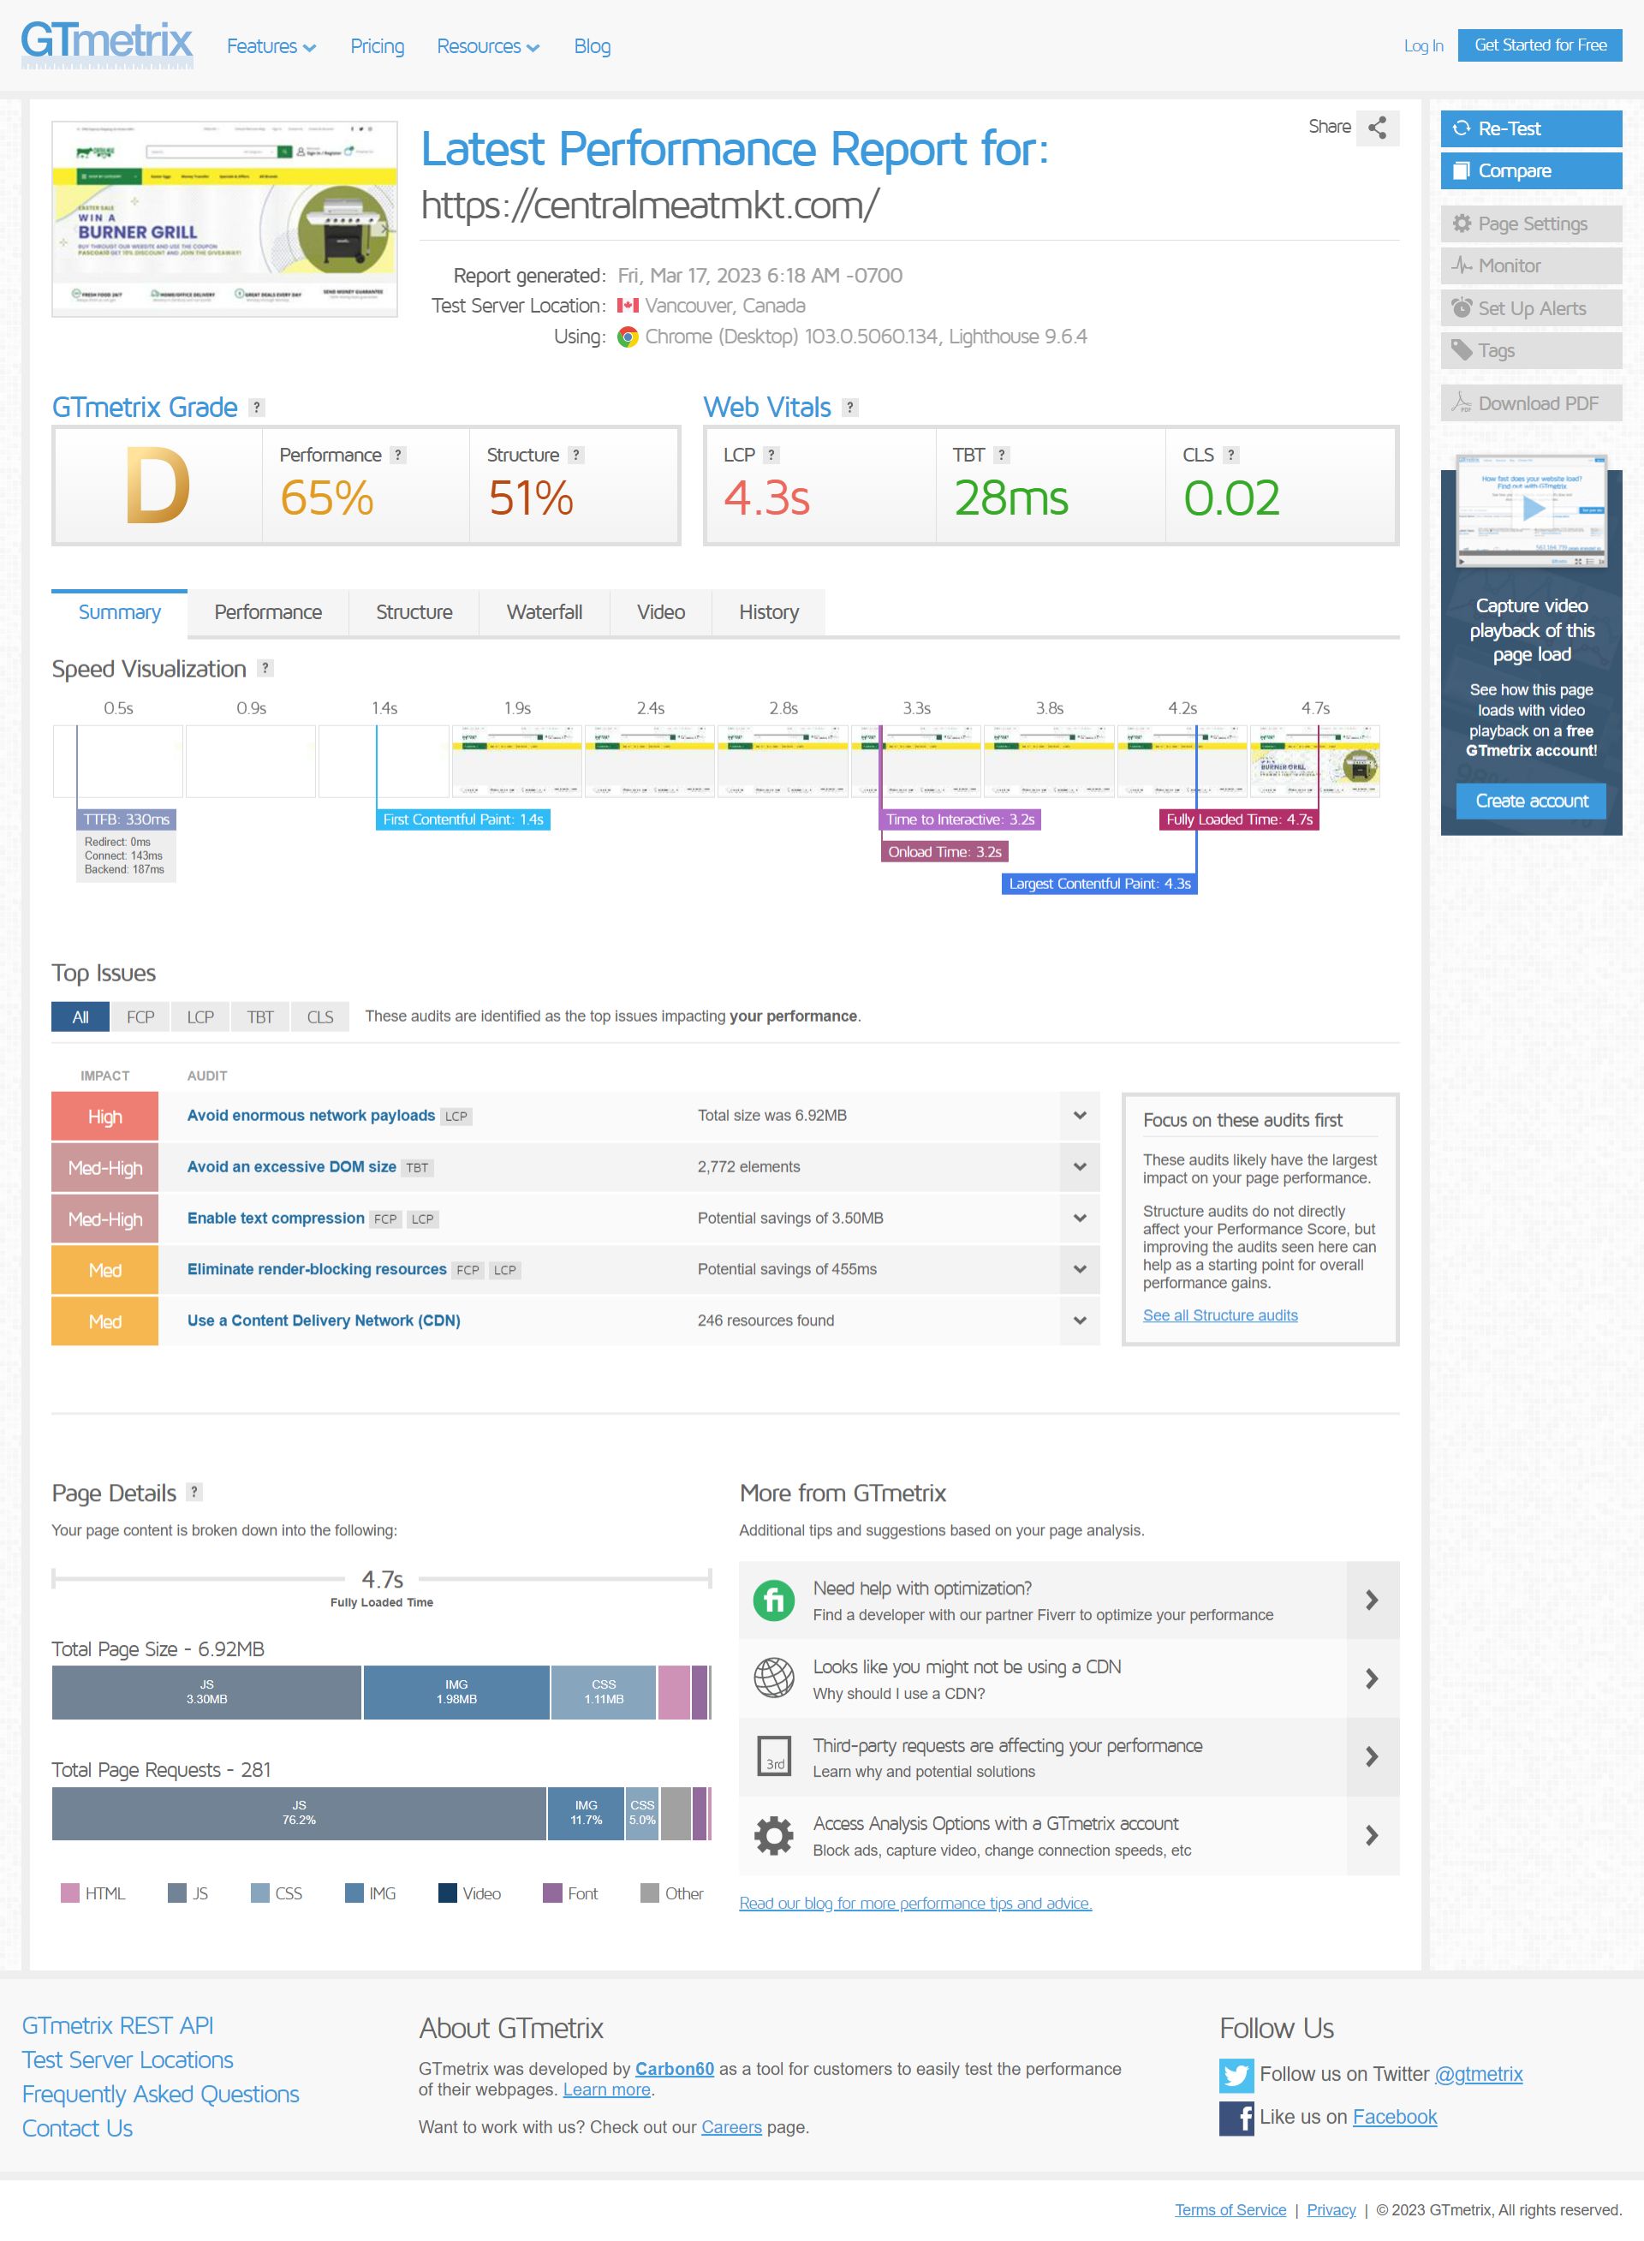Screen dimensions: 1644x2241
Task: Click the Facebook logo icon
Action: pyautogui.click(x=1236, y=2118)
